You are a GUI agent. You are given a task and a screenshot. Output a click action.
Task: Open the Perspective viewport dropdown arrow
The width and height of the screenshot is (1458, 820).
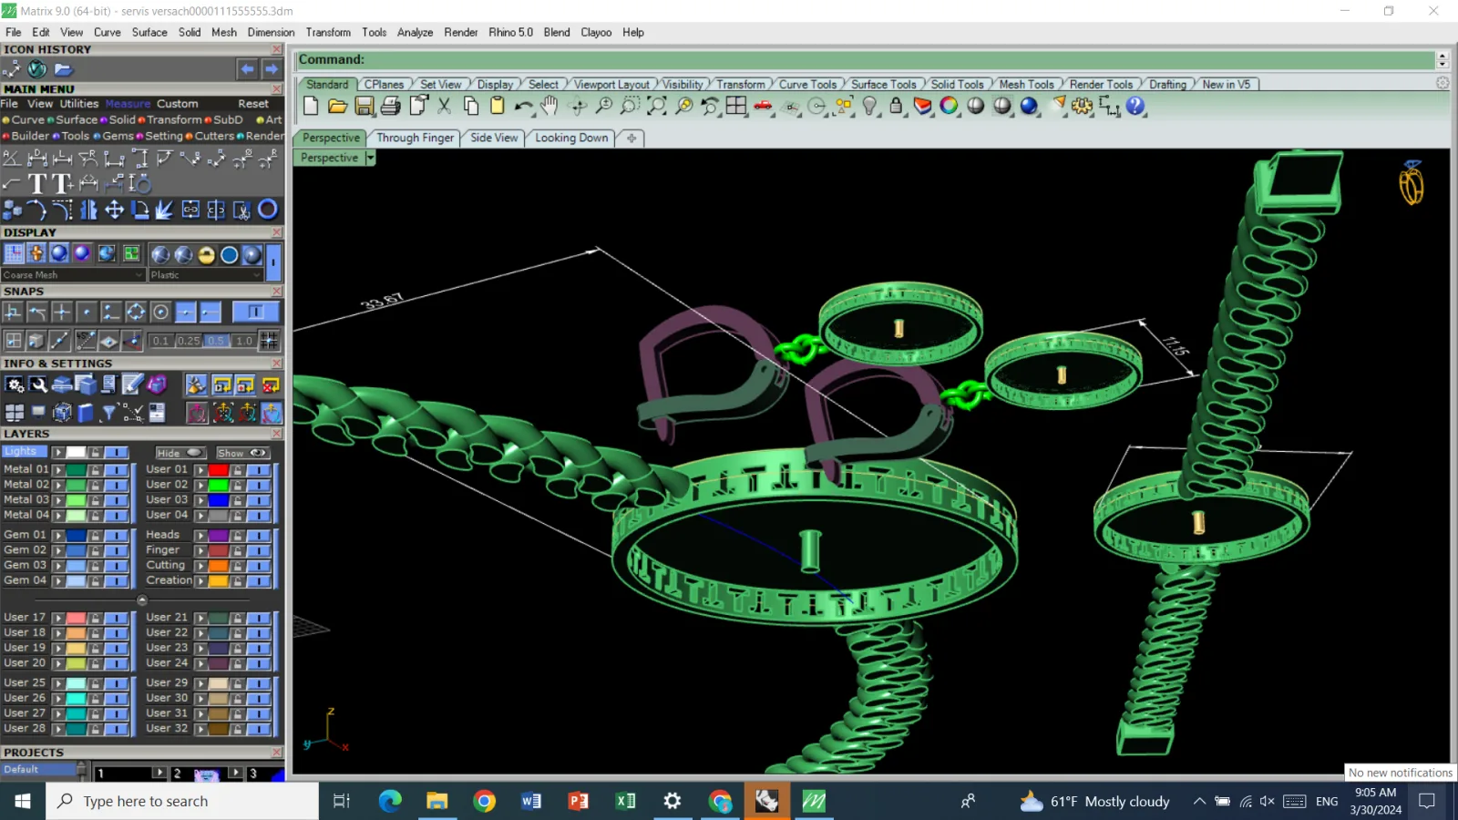click(x=370, y=158)
